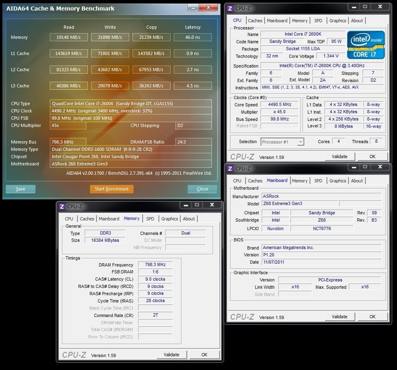Open the Mainboard tab in the CPU-Z Memory window
The height and width of the screenshot is (370, 397).
[109, 219]
